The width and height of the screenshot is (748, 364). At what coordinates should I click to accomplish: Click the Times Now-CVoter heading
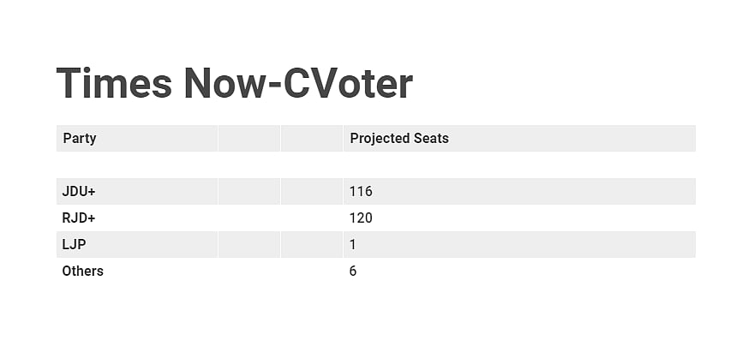pos(234,84)
